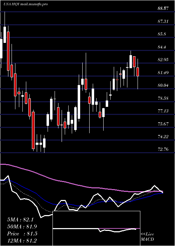
Task: Select the 74.22 price axis label
Action: (x=163, y=137)
